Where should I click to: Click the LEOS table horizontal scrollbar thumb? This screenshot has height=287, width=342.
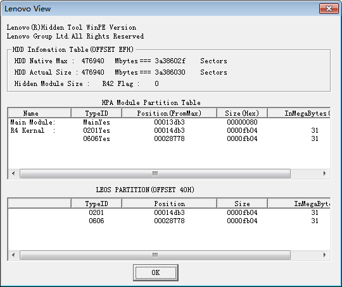tap(155, 255)
